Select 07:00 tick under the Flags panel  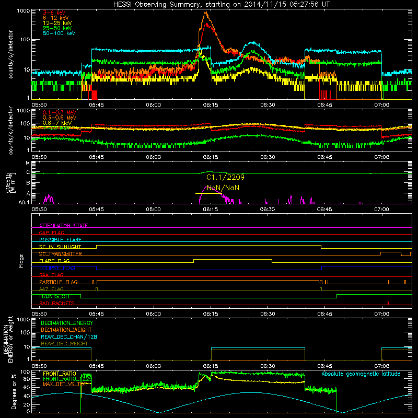tap(382, 314)
